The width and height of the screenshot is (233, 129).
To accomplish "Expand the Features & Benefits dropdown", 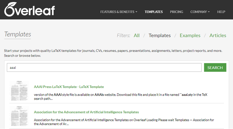I will (x=119, y=12).
